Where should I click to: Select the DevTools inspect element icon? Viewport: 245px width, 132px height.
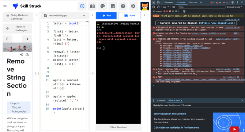(154, 2)
